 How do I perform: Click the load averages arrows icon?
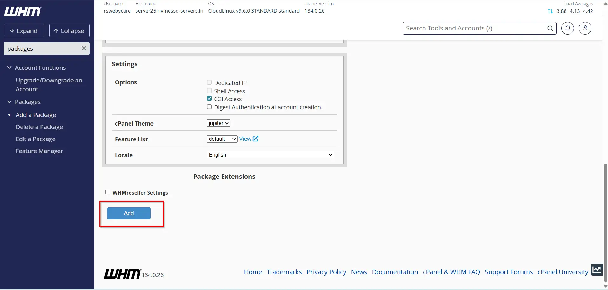(x=550, y=11)
